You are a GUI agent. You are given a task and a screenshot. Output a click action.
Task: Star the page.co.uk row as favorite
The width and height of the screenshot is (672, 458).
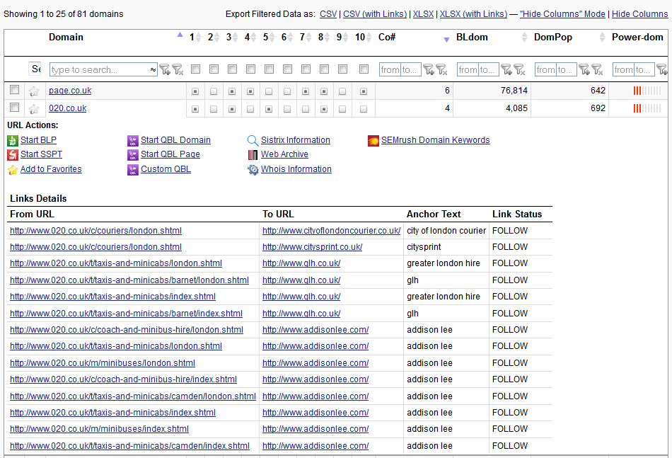34,91
